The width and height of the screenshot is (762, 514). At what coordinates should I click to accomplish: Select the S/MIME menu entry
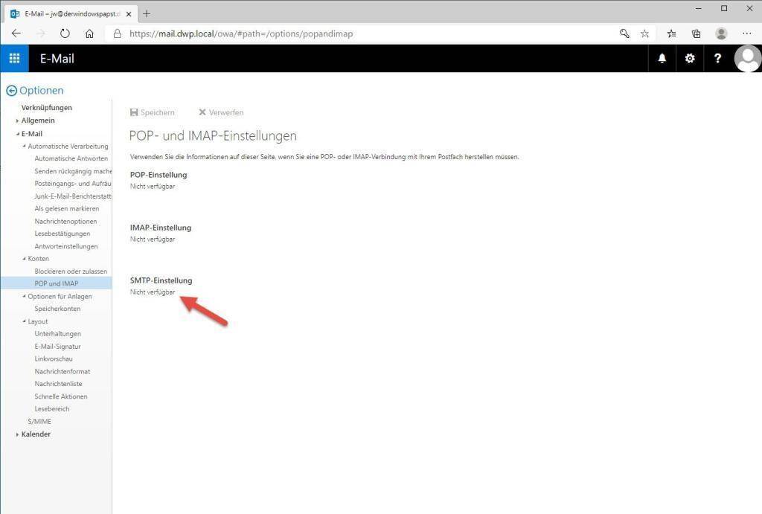39,421
